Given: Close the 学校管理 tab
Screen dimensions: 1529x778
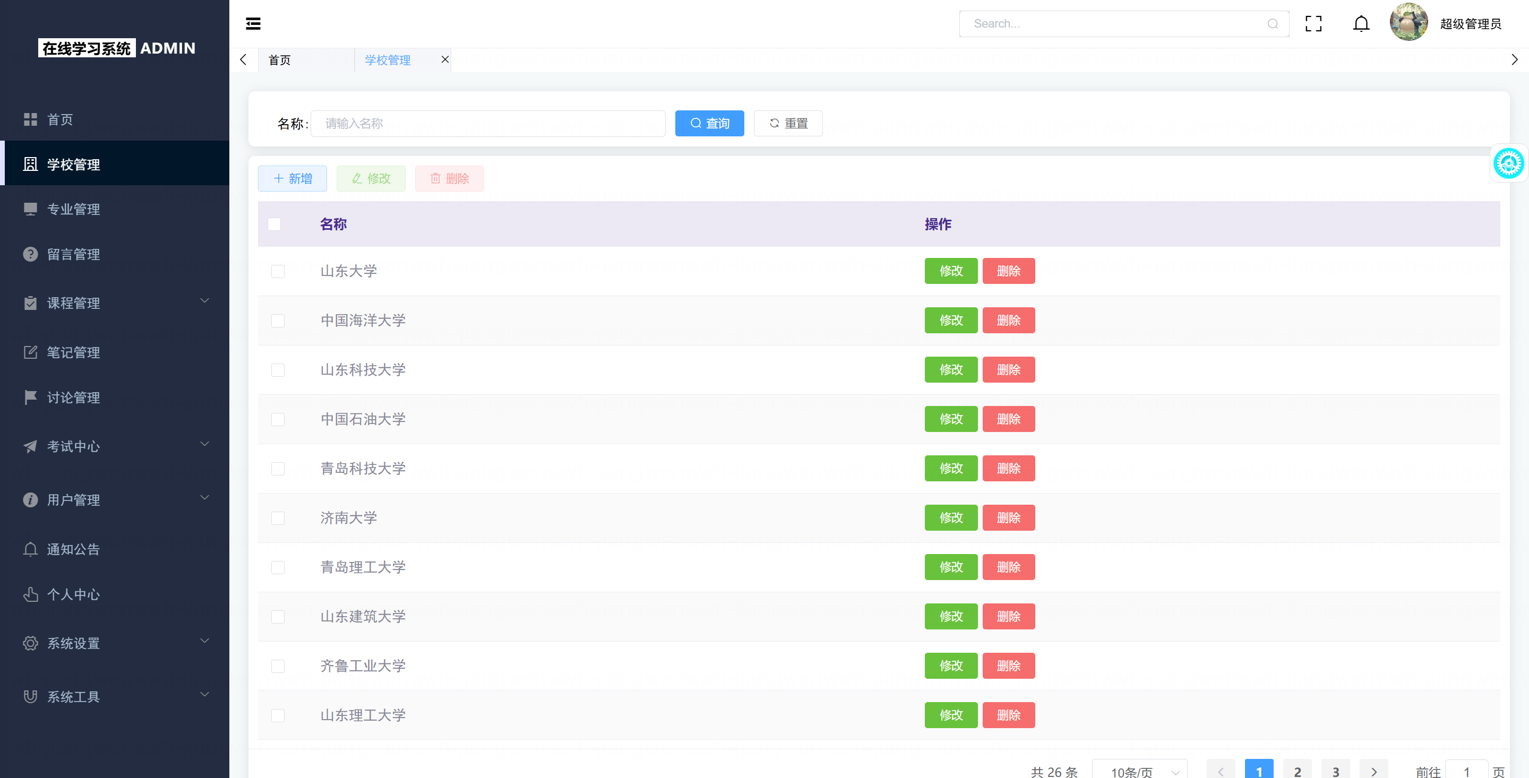Looking at the screenshot, I should (x=444, y=59).
